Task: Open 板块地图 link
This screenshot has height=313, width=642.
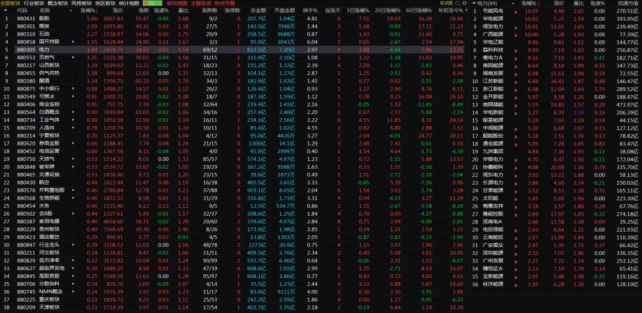Action: coord(177,4)
